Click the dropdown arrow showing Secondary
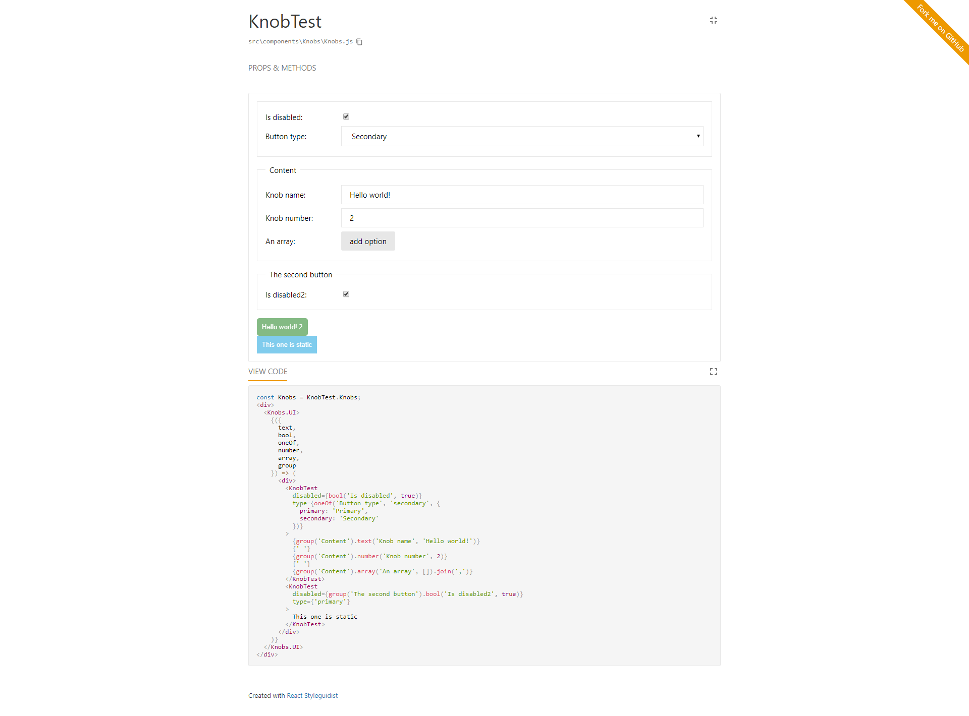 point(698,136)
